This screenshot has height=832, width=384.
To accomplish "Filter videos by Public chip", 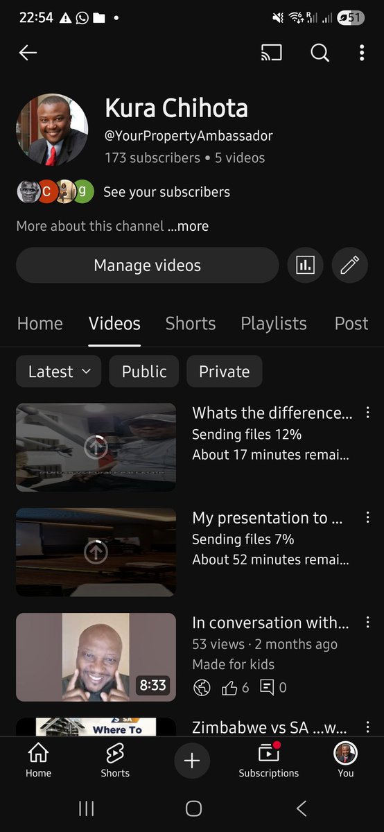I will point(144,372).
